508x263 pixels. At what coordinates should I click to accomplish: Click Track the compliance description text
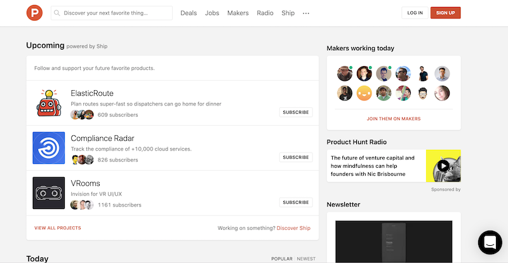(131, 149)
